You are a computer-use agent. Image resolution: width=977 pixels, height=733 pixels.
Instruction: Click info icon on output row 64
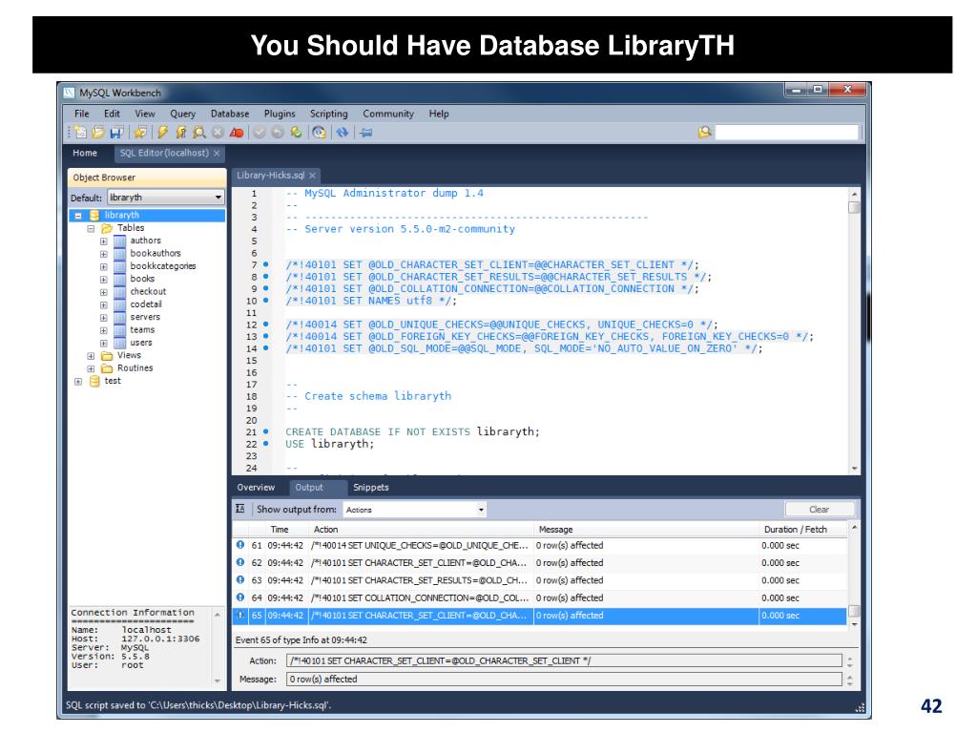tap(240, 597)
